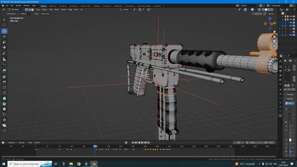Viewport: 297px width, 167px height.
Task: Select the Extrude Region tool
Action: (4, 71)
